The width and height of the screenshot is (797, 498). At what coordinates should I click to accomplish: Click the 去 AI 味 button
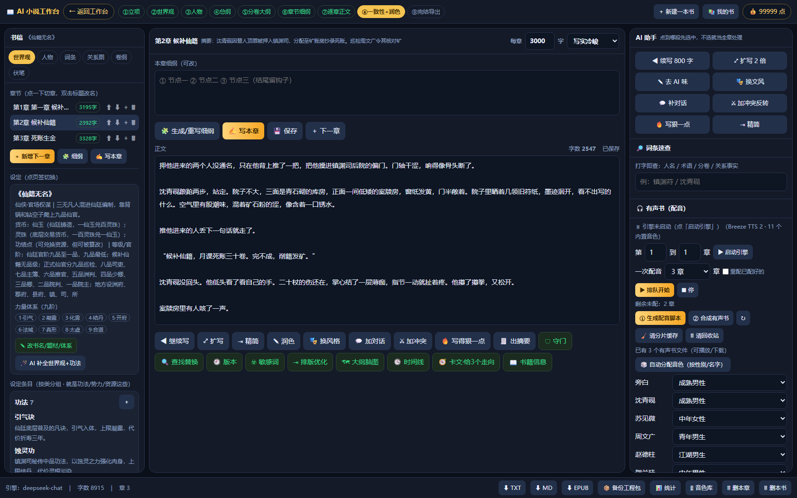[672, 82]
